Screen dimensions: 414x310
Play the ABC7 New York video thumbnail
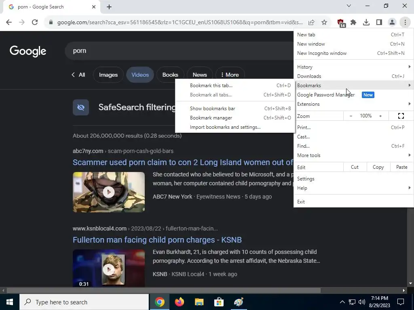click(109, 192)
